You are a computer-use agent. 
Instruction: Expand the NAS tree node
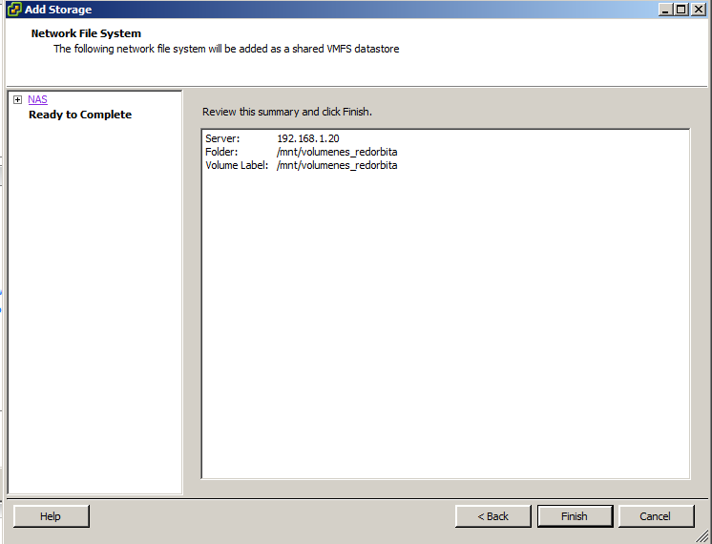coord(17,99)
